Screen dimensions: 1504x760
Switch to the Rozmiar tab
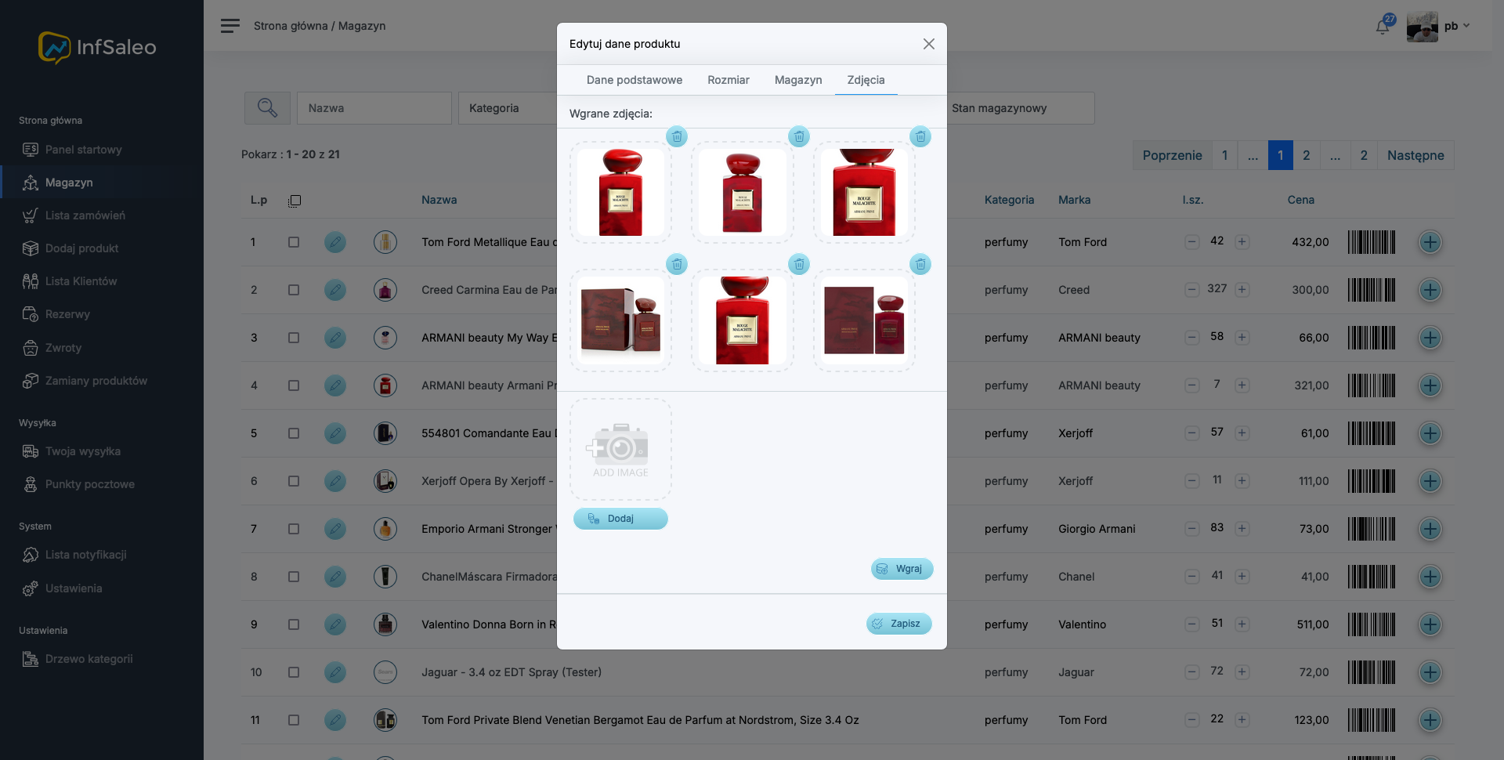(728, 80)
